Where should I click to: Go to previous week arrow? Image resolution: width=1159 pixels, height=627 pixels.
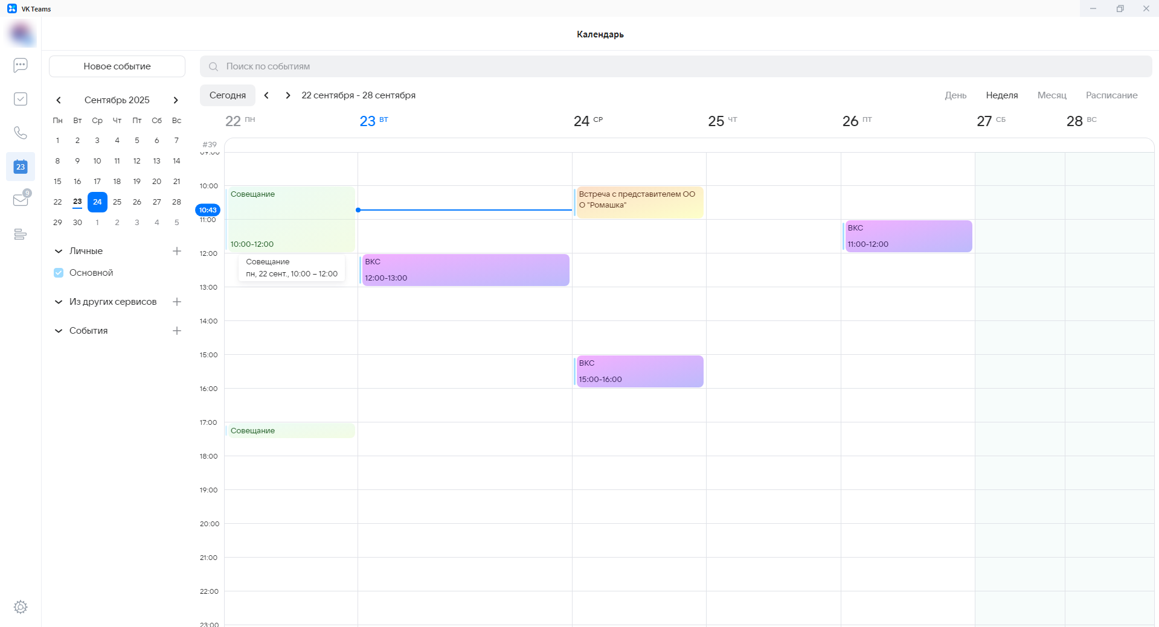[266, 95]
